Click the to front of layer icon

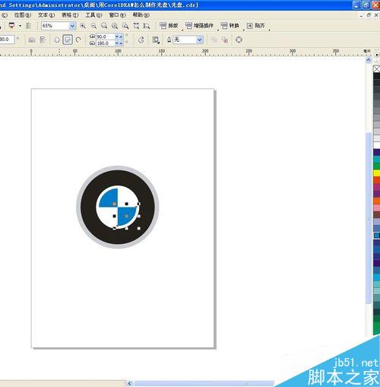pyautogui.click(x=214, y=40)
